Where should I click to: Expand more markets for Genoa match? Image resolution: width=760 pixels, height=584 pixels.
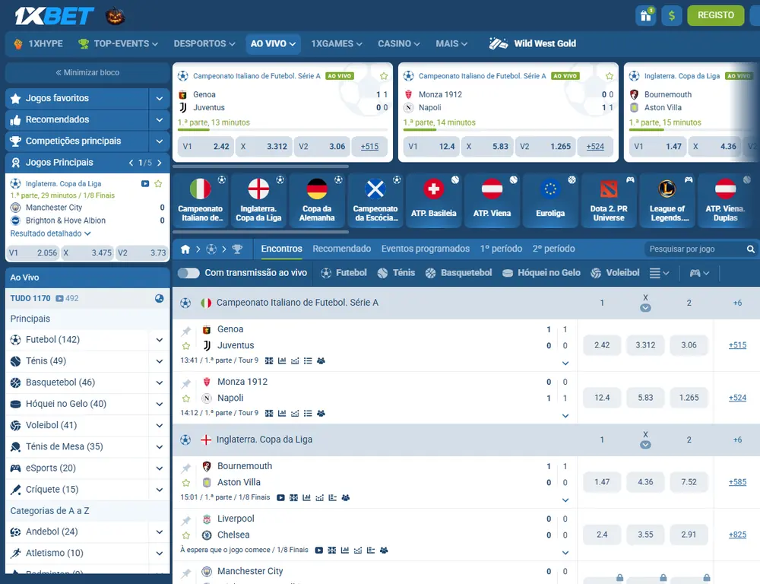click(x=565, y=363)
